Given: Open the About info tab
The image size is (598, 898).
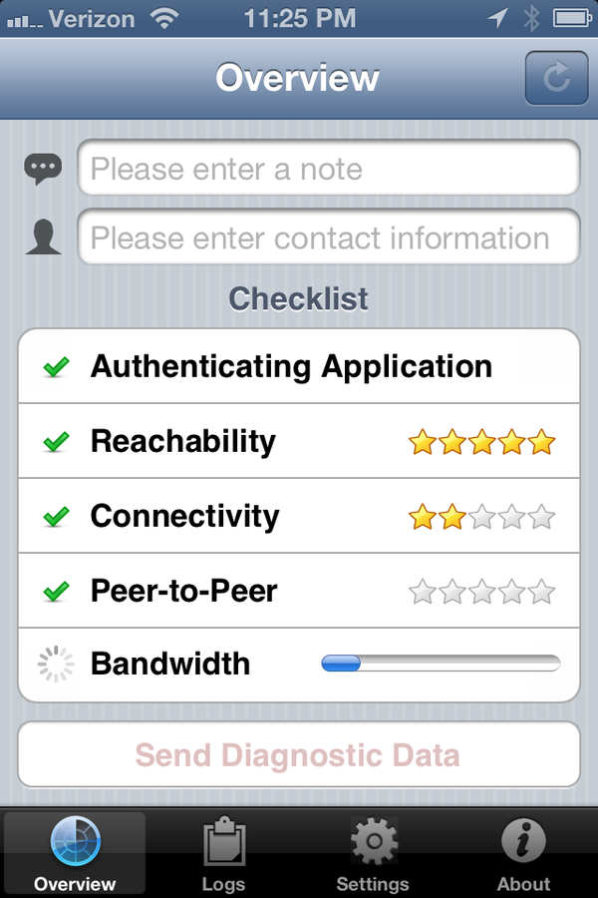Looking at the screenshot, I should click(x=523, y=853).
